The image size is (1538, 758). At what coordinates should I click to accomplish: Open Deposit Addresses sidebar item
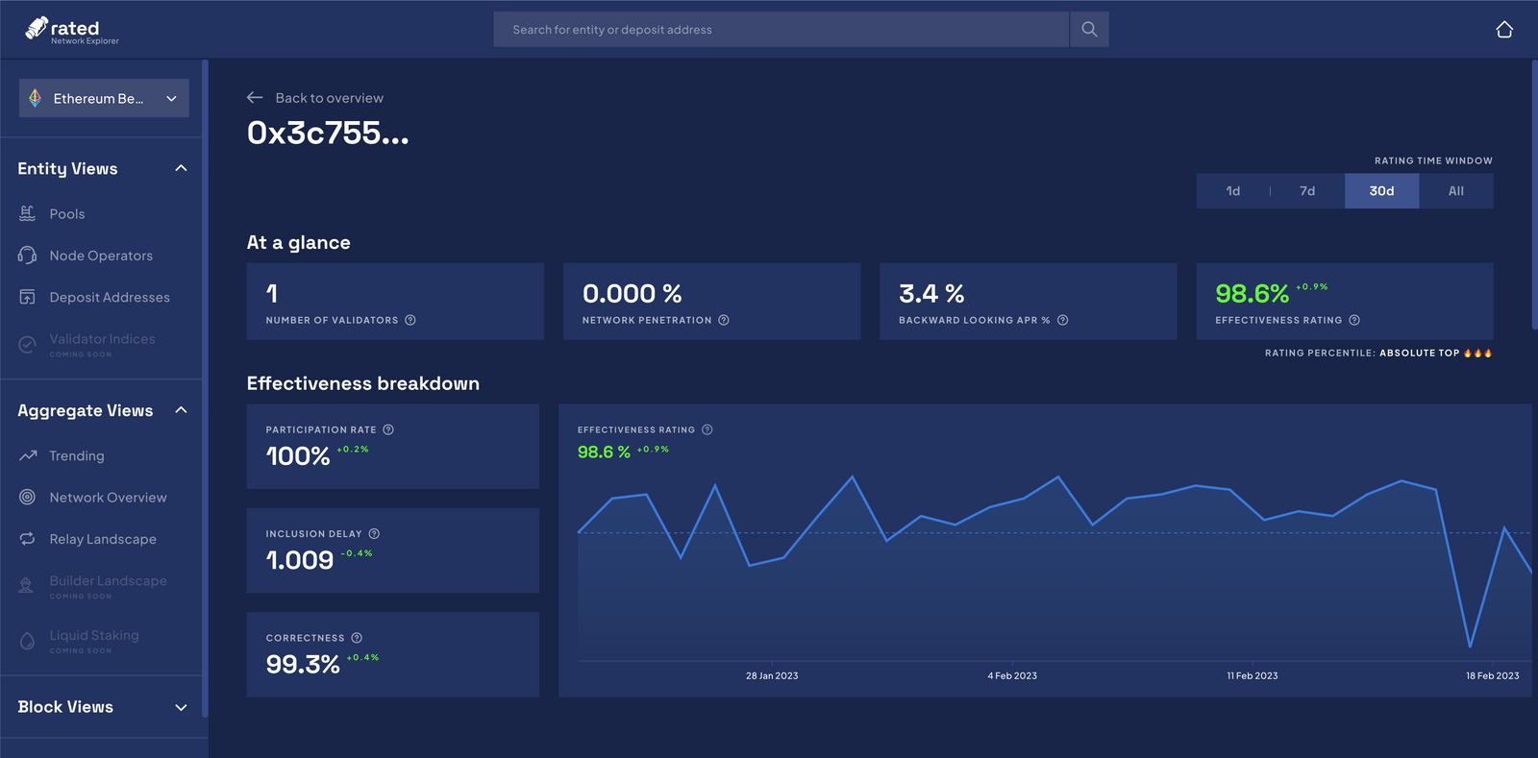pos(94,297)
